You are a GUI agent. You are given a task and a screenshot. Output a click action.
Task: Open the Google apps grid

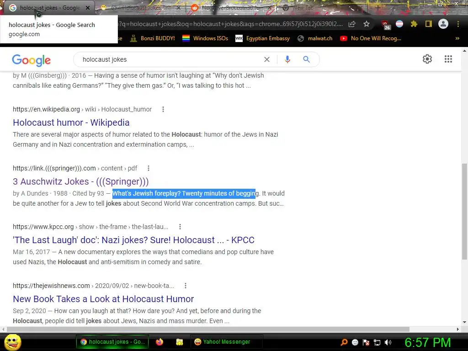coord(448,59)
